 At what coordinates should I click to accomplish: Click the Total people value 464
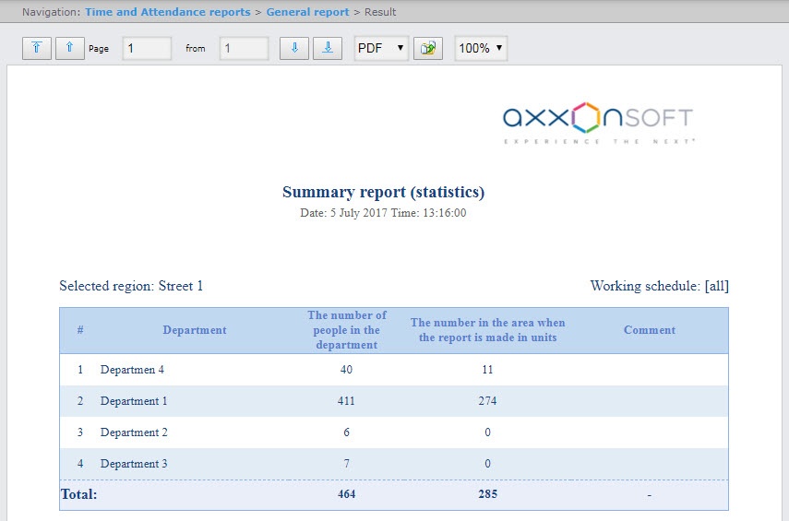coord(346,494)
